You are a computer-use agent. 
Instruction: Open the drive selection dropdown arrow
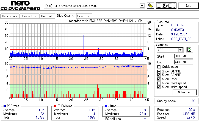142,6
